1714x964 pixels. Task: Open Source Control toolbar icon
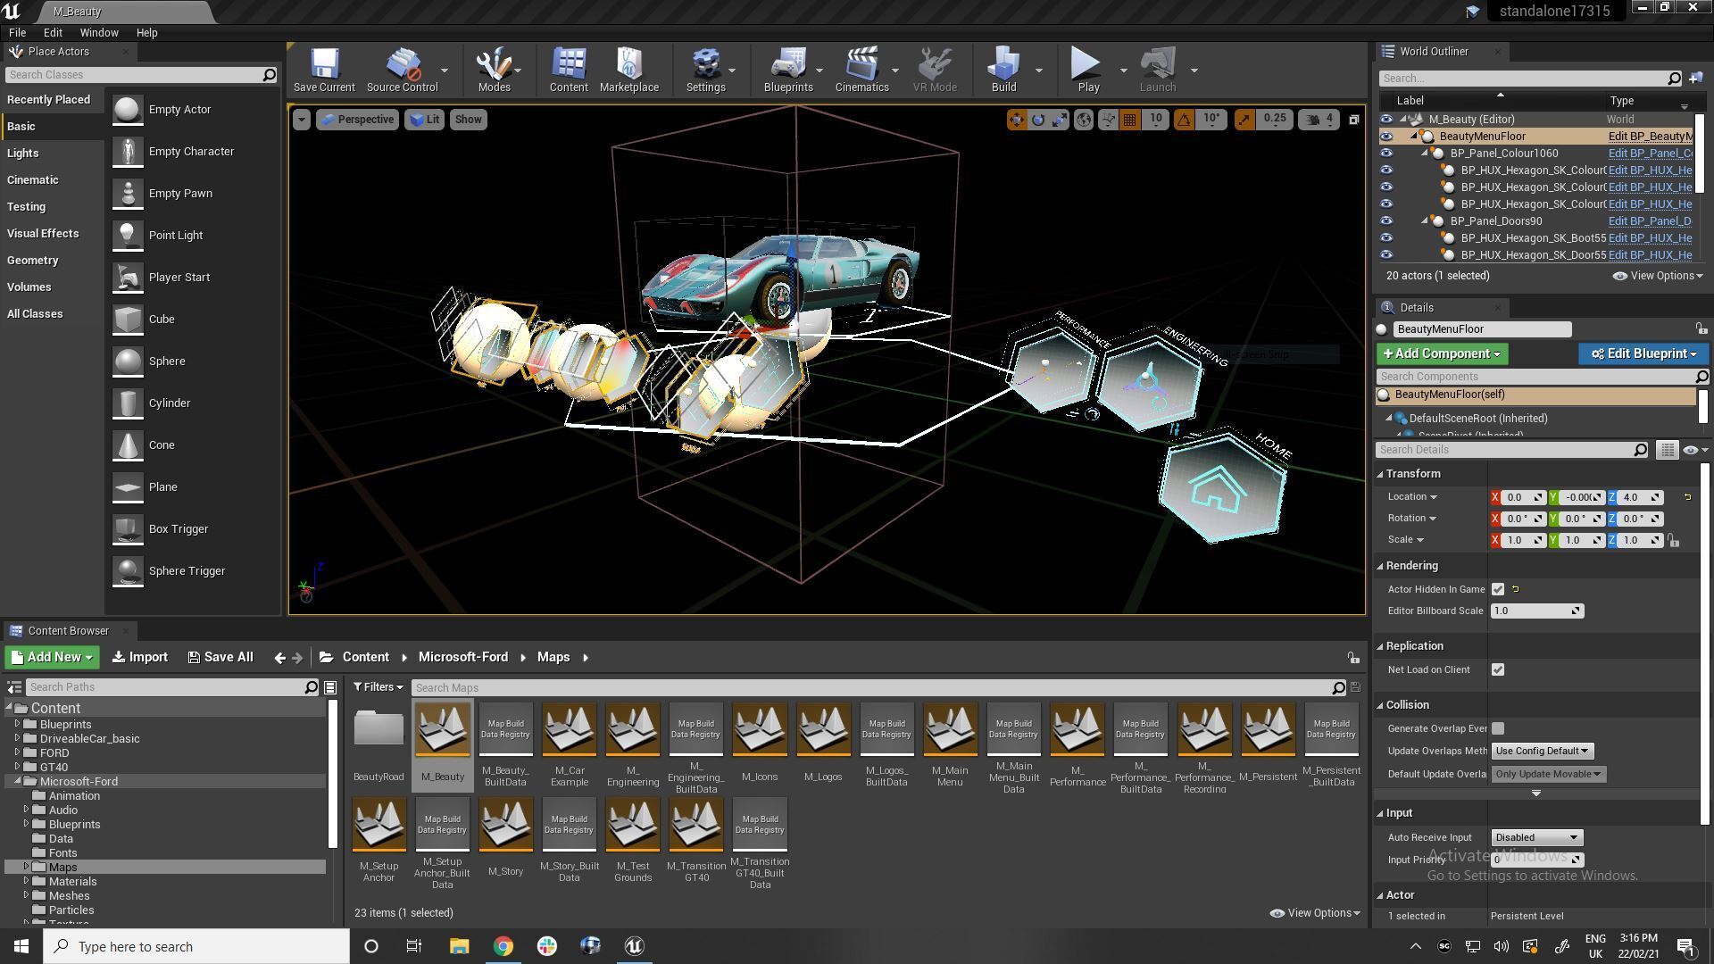tap(402, 70)
